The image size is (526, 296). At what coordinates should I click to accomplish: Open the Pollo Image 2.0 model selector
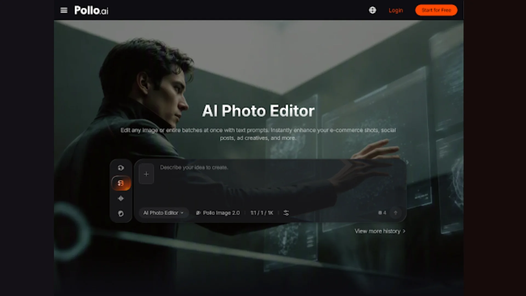pos(218,213)
